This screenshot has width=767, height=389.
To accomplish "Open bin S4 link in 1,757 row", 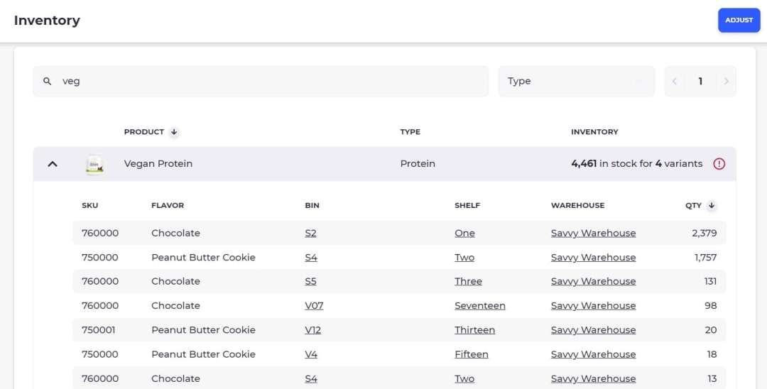I will coord(311,258).
